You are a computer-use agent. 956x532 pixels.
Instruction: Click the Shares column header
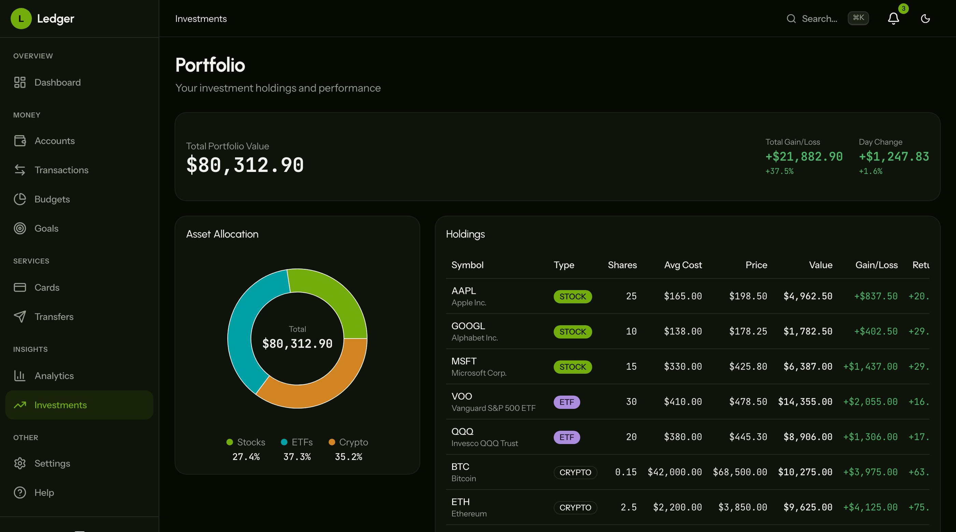click(622, 265)
